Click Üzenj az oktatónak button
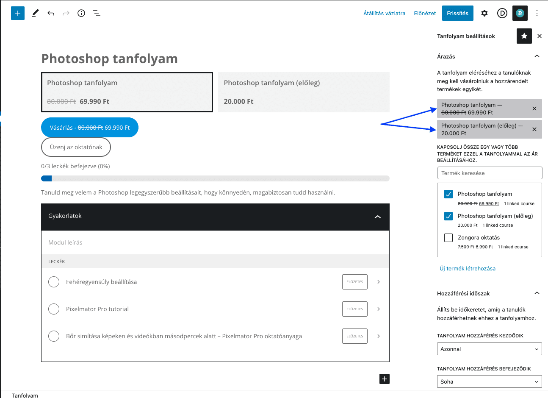 pyautogui.click(x=76, y=147)
